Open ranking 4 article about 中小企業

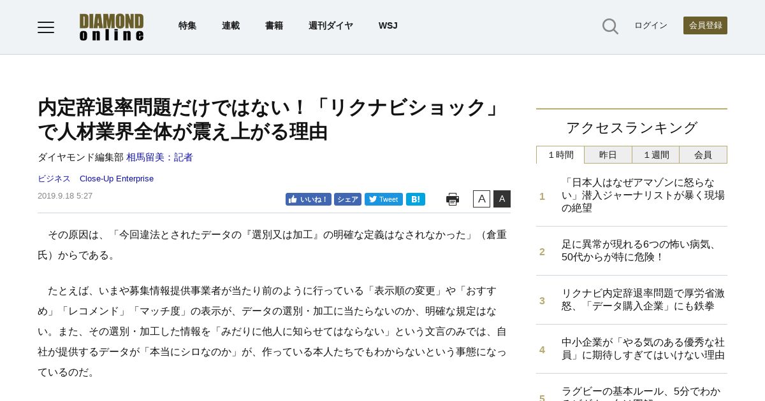pyautogui.click(x=643, y=348)
